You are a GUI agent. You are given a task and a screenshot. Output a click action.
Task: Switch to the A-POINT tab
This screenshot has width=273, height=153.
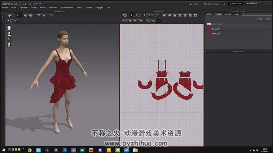[228, 14]
